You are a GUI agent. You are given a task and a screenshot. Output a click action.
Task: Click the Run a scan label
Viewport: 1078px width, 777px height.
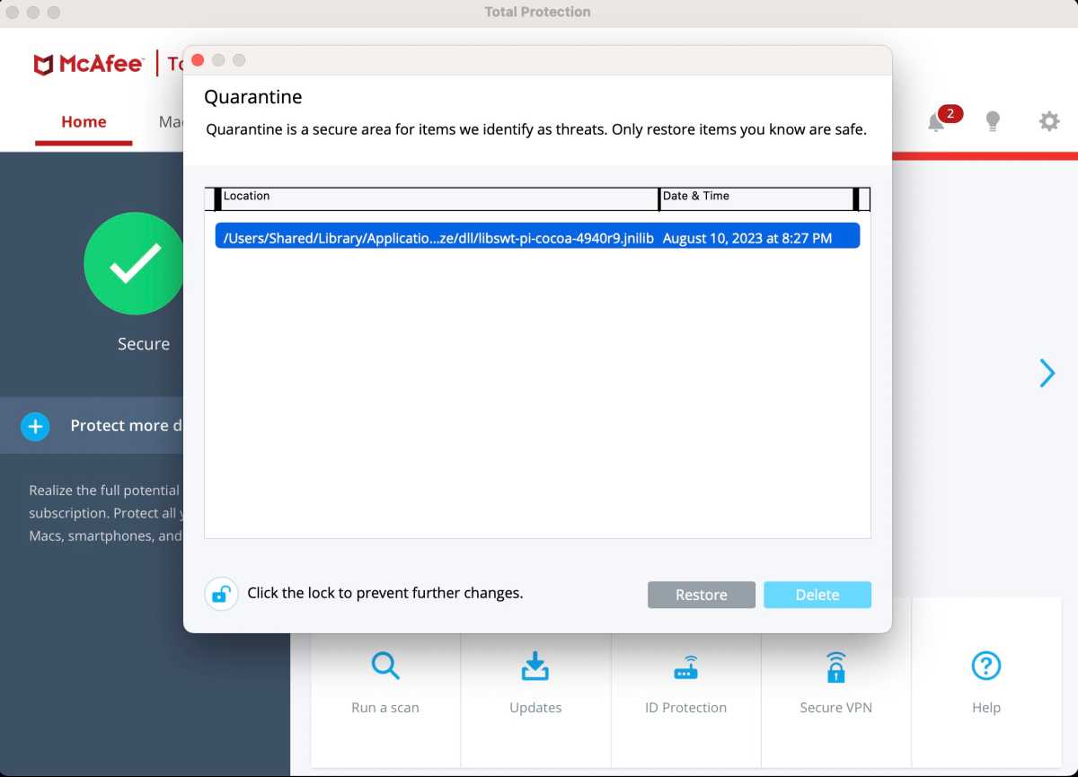click(385, 708)
